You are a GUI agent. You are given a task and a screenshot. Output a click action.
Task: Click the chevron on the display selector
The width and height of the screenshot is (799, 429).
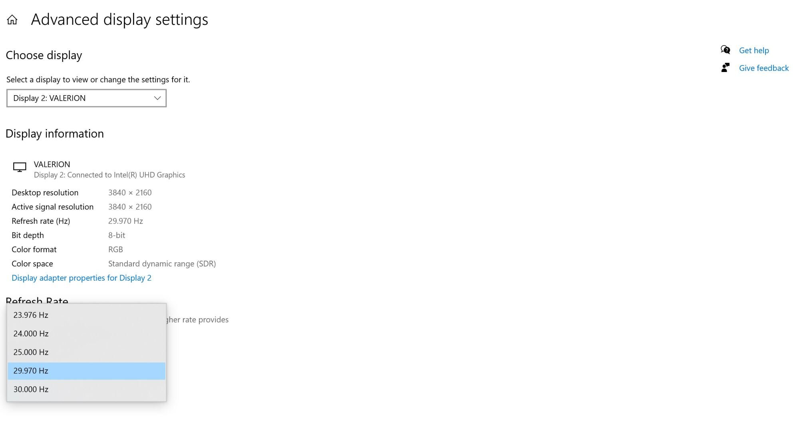[x=157, y=98]
